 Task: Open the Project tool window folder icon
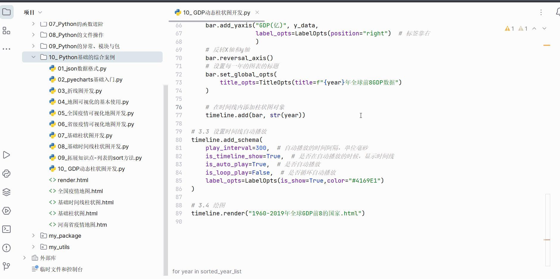(7, 12)
